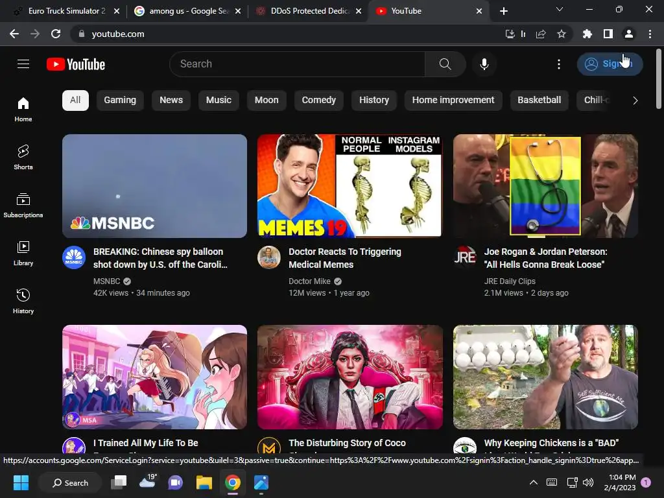
Task: Close the DDoS Protected tab
Action: (x=359, y=11)
